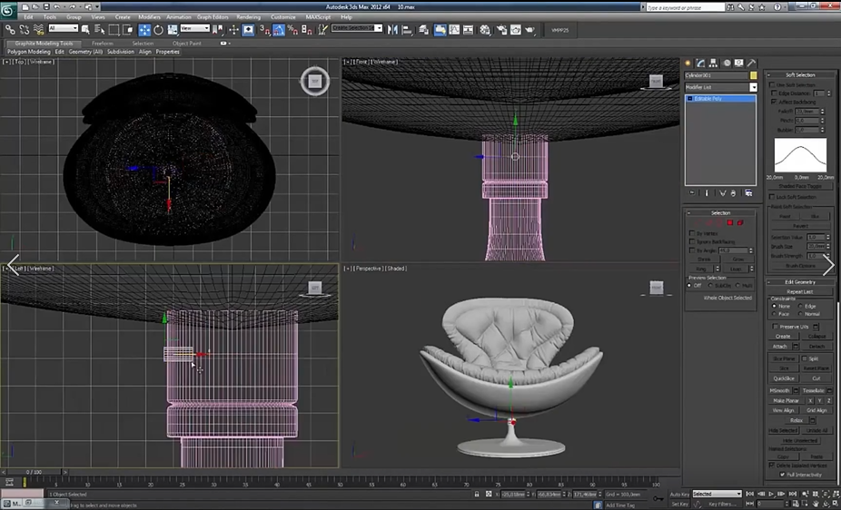
Task: Select the Edge constraint radio button
Action: click(x=800, y=306)
